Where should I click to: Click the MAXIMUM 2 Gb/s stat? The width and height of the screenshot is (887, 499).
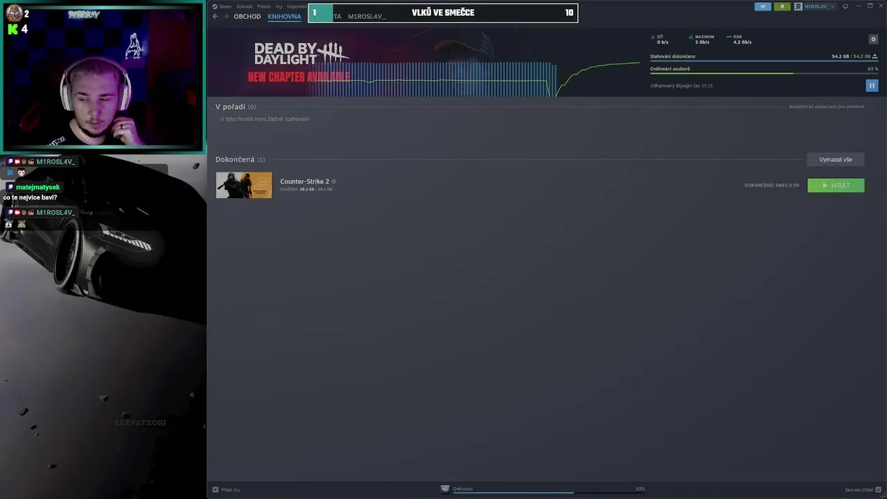coord(701,40)
